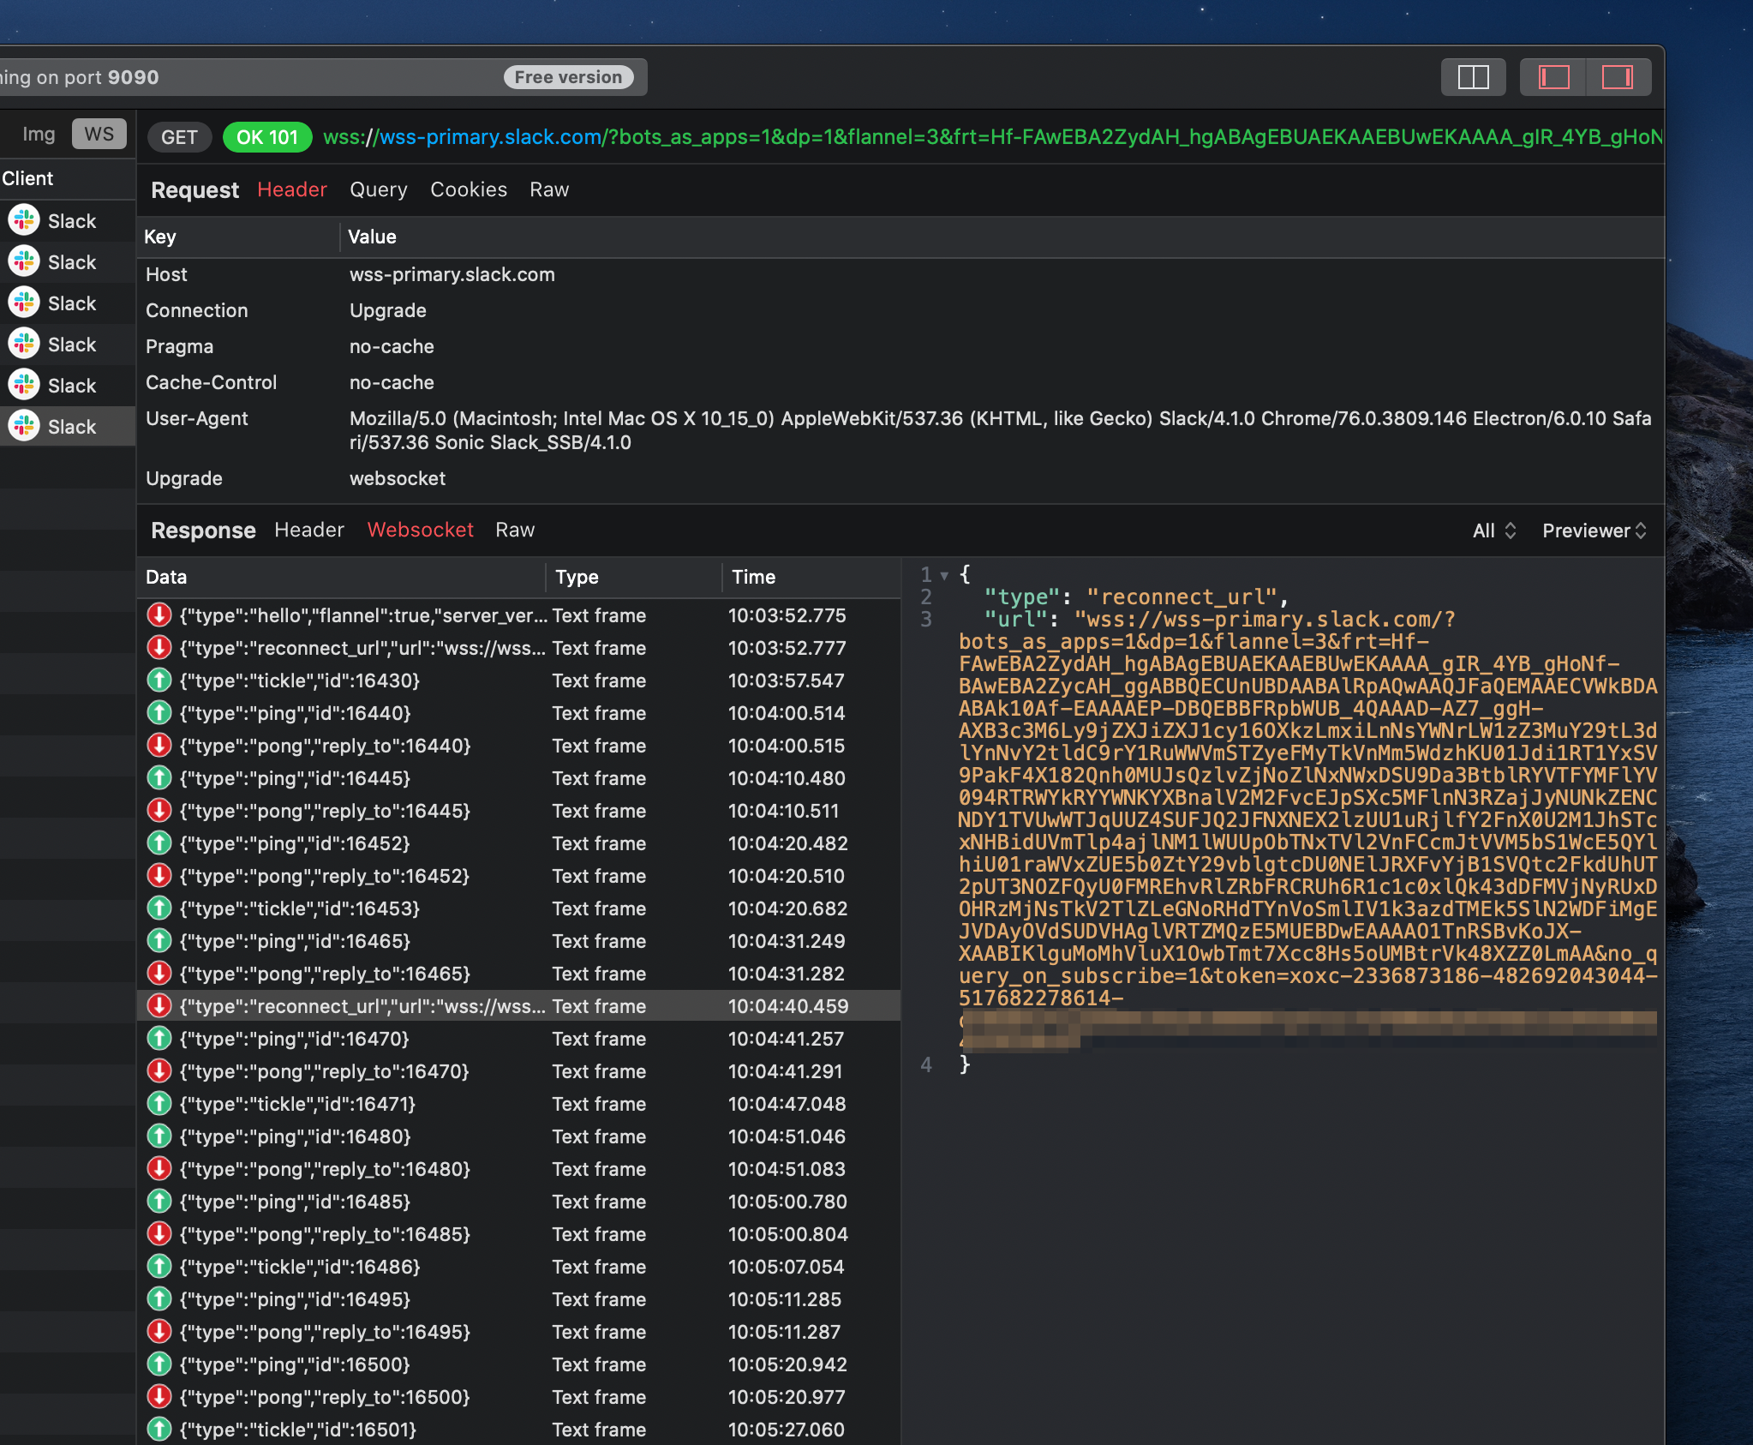Switch to Request Query tab

pyautogui.click(x=378, y=189)
